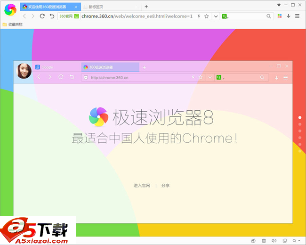Select the third page indicator dot
306x245 pixels.
click(300, 131)
